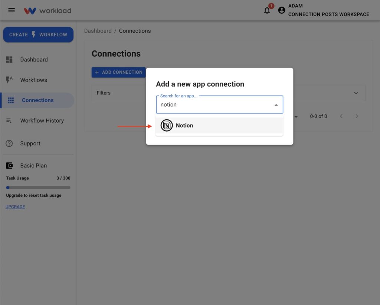Click the 3 / 300 task usage count
The image size is (380, 305).
pos(63,178)
